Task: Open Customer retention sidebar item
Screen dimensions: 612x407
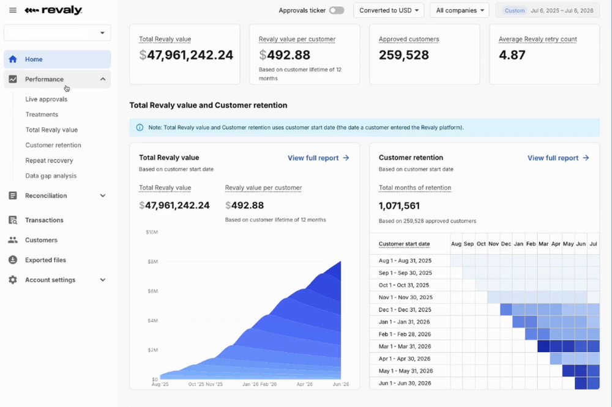Action: pyautogui.click(x=53, y=145)
